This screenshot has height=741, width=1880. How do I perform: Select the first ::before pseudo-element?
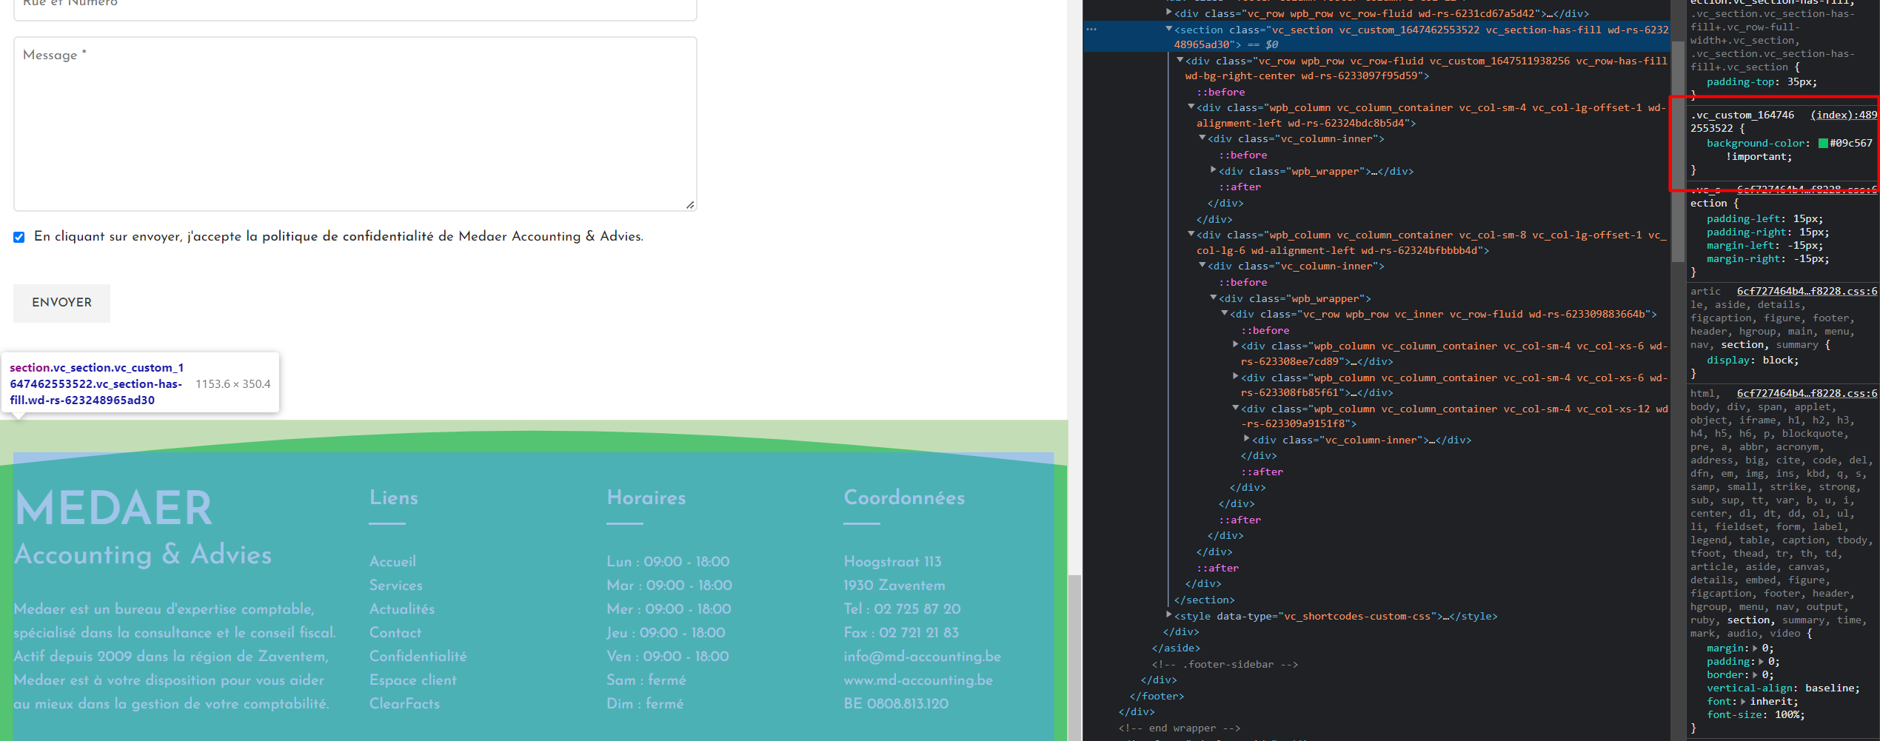[1220, 93]
